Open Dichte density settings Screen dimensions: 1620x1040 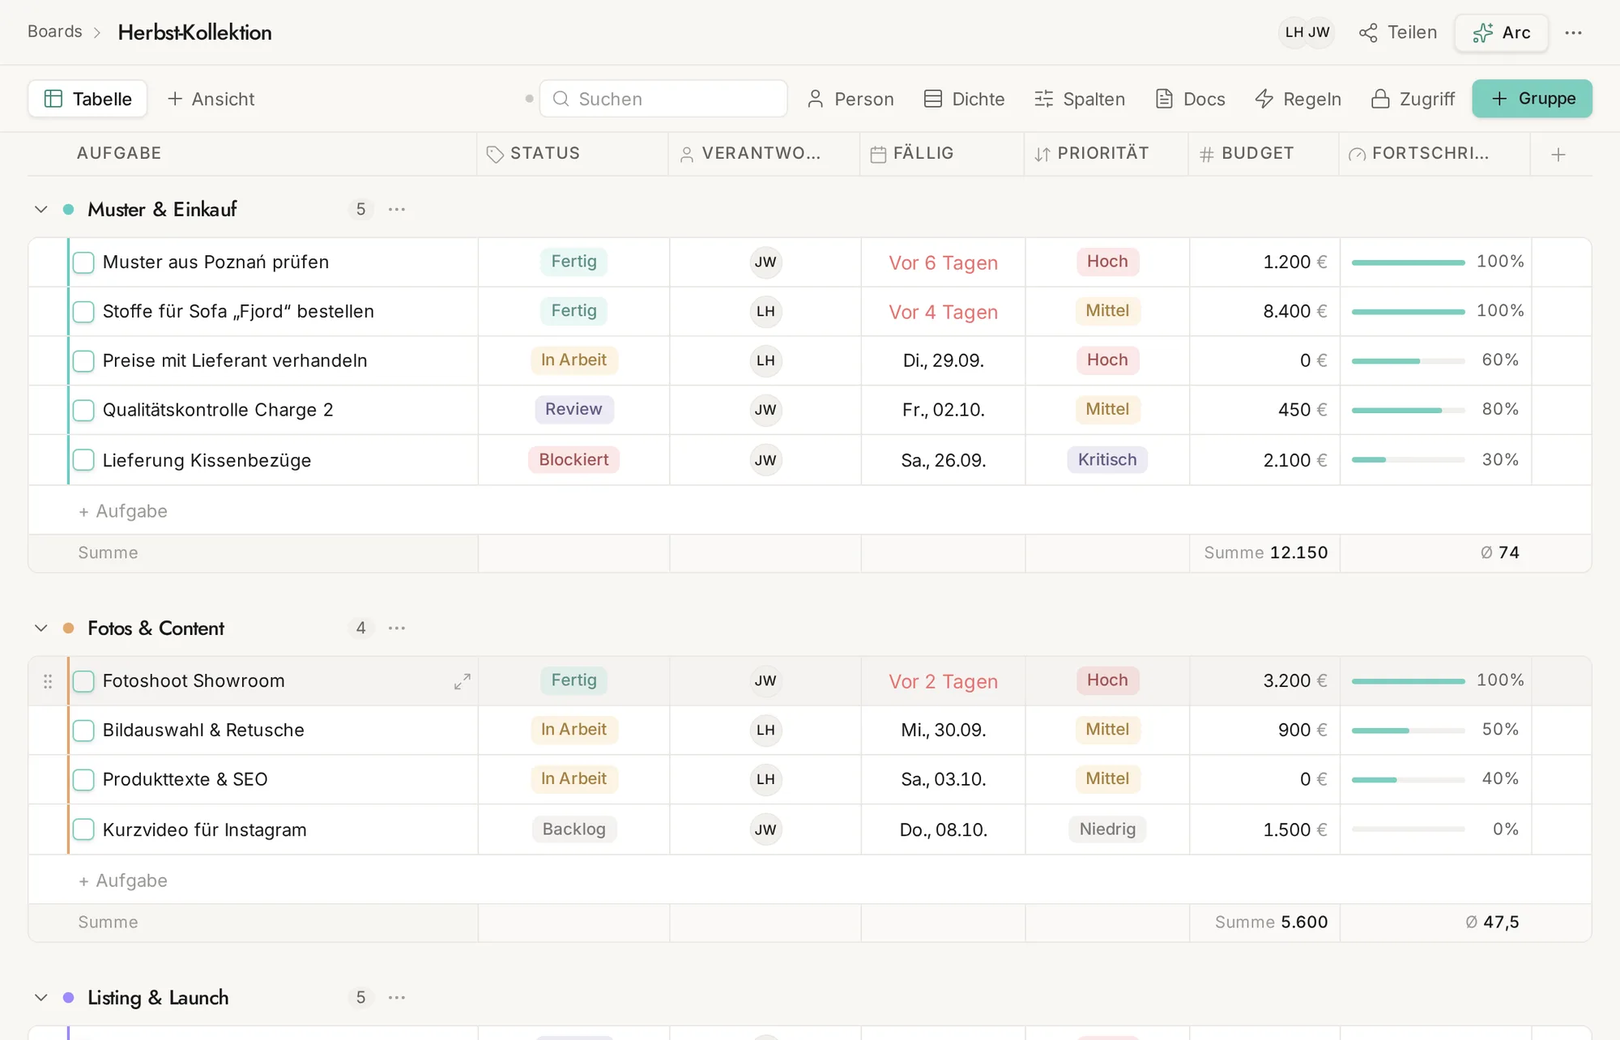(964, 99)
